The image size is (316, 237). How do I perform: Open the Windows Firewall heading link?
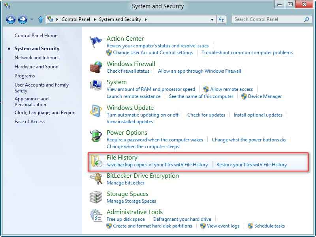pyautogui.click(x=131, y=64)
